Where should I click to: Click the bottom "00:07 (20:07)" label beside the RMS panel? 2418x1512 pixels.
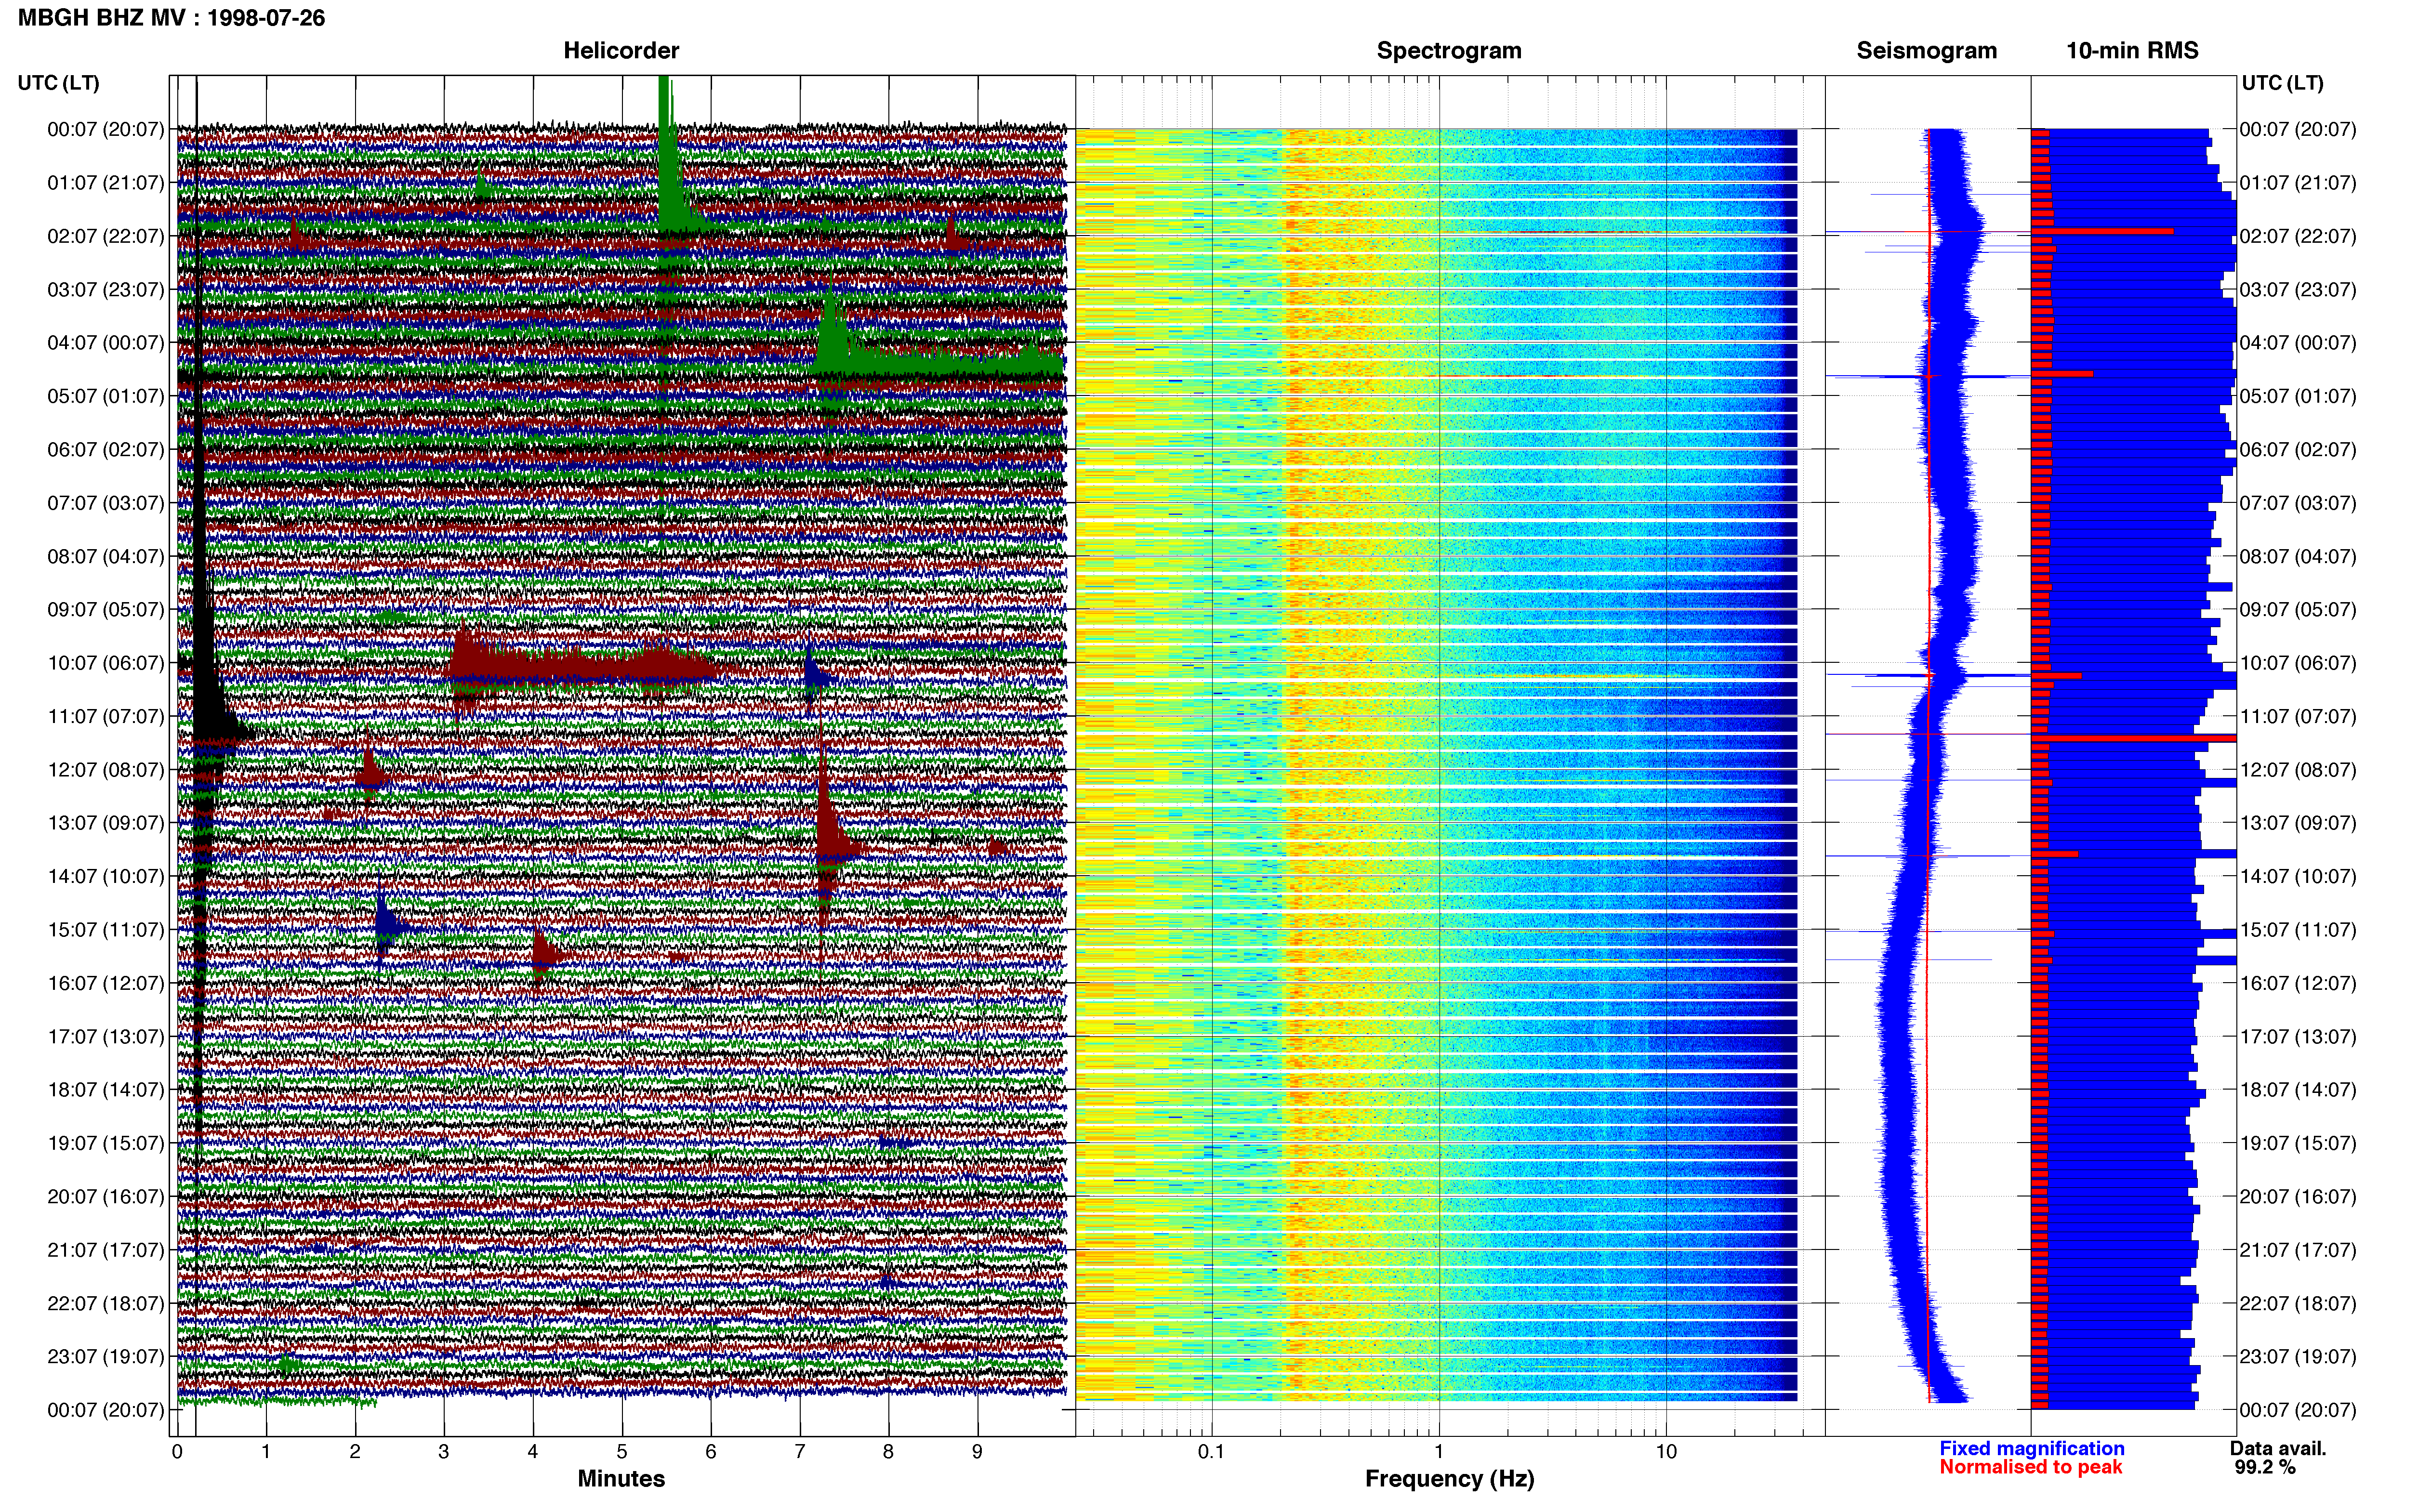[x=2298, y=1410]
